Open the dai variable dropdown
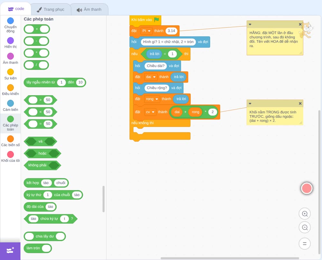This screenshot has width=322, height=260. click(x=151, y=77)
